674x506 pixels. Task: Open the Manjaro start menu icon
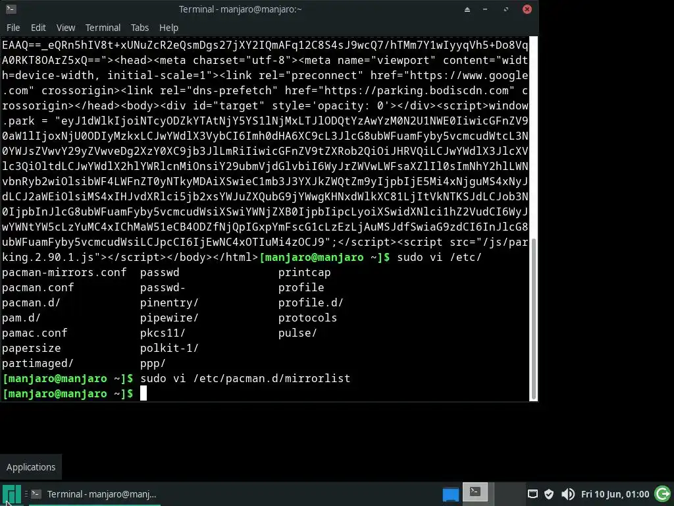pos(12,495)
